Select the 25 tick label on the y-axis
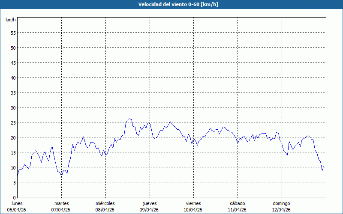 [13, 122]
